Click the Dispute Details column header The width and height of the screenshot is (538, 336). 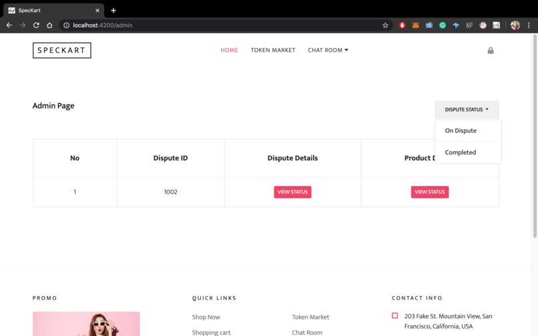tap(292, 158)
